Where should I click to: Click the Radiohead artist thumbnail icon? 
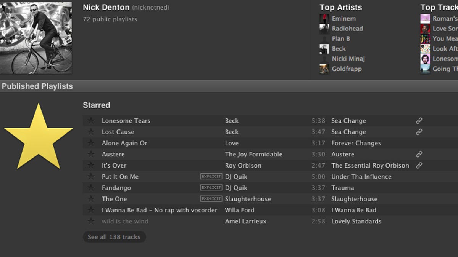tap(324, 29)
